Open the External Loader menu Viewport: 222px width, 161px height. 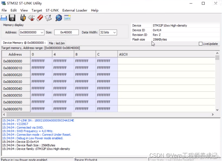click(x=75, y=10)
